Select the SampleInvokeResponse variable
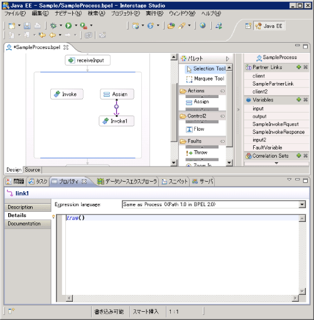 pyautogui.click(x=277, y=132)
